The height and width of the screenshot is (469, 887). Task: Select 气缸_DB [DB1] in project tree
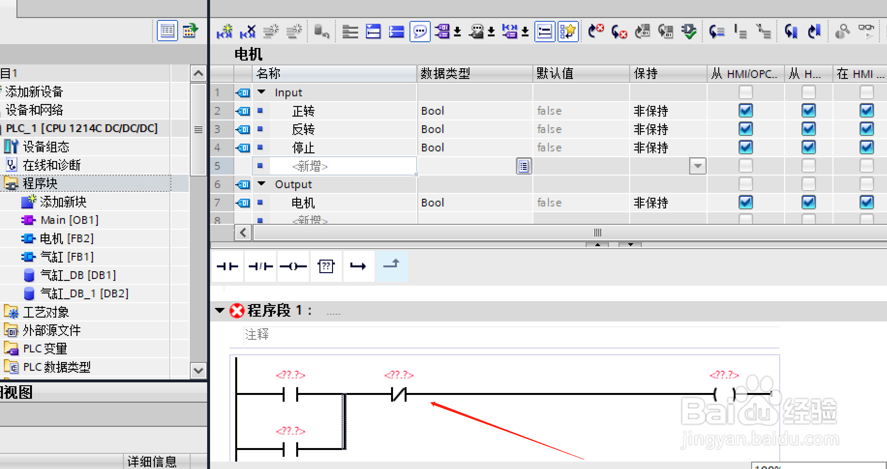click(x=78, y=275)
